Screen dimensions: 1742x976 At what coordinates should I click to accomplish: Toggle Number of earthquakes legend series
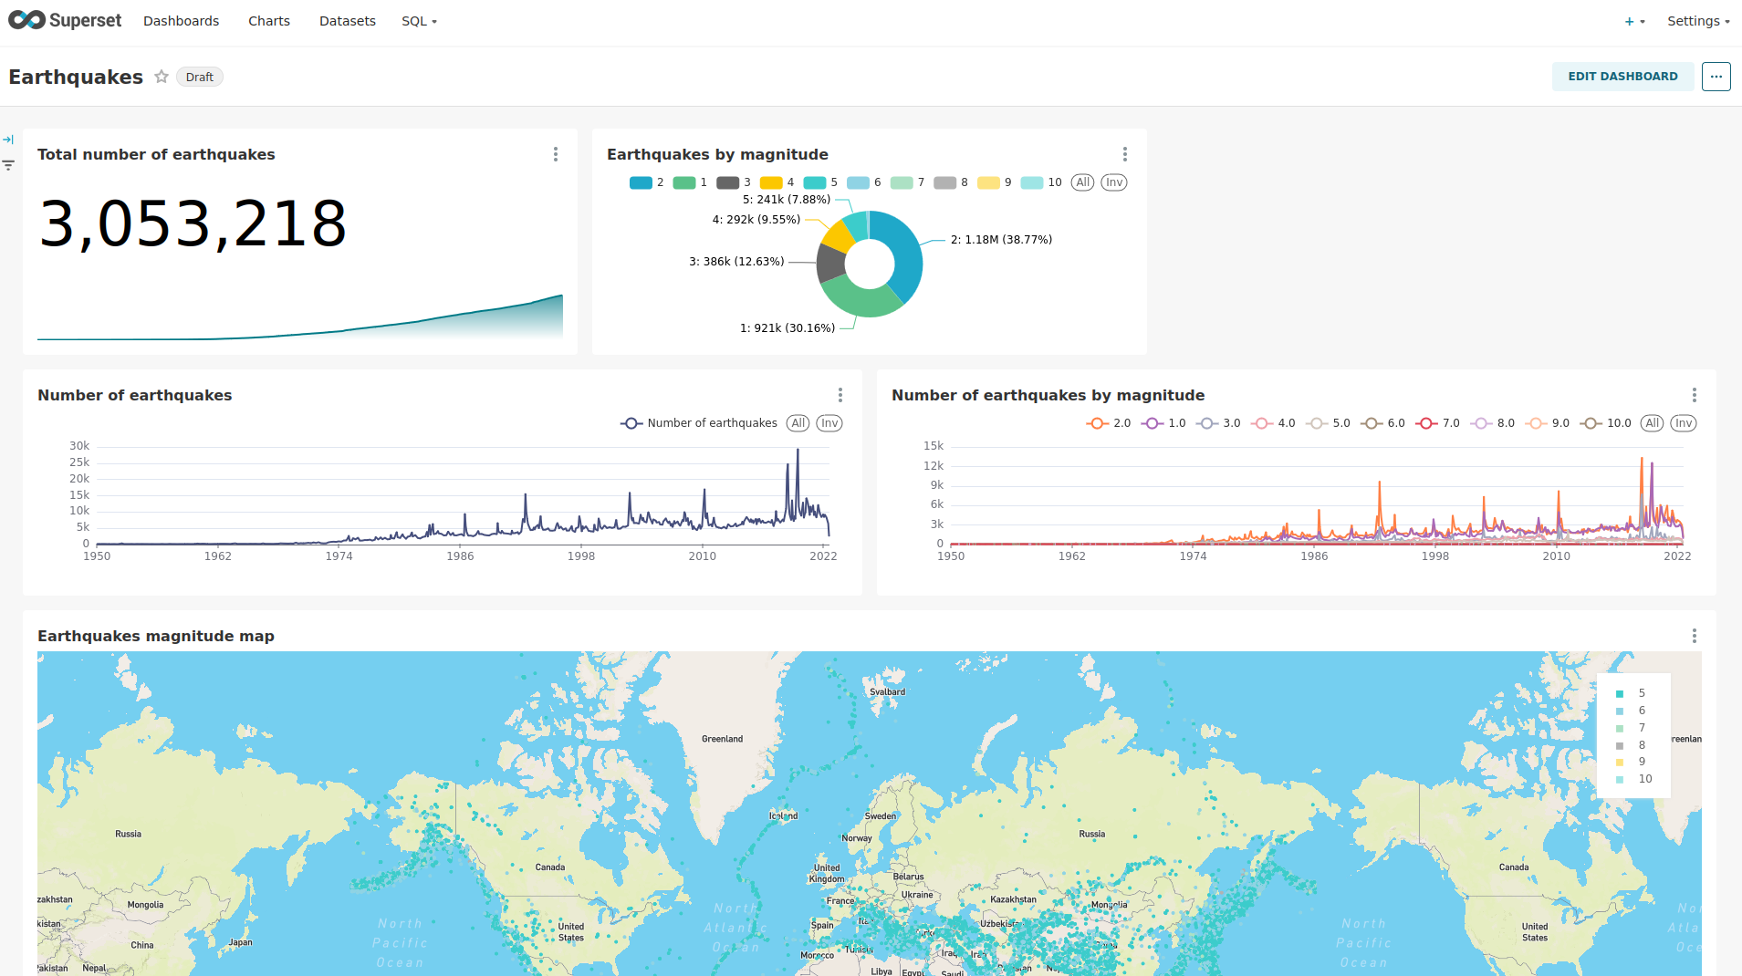(699, 423)
